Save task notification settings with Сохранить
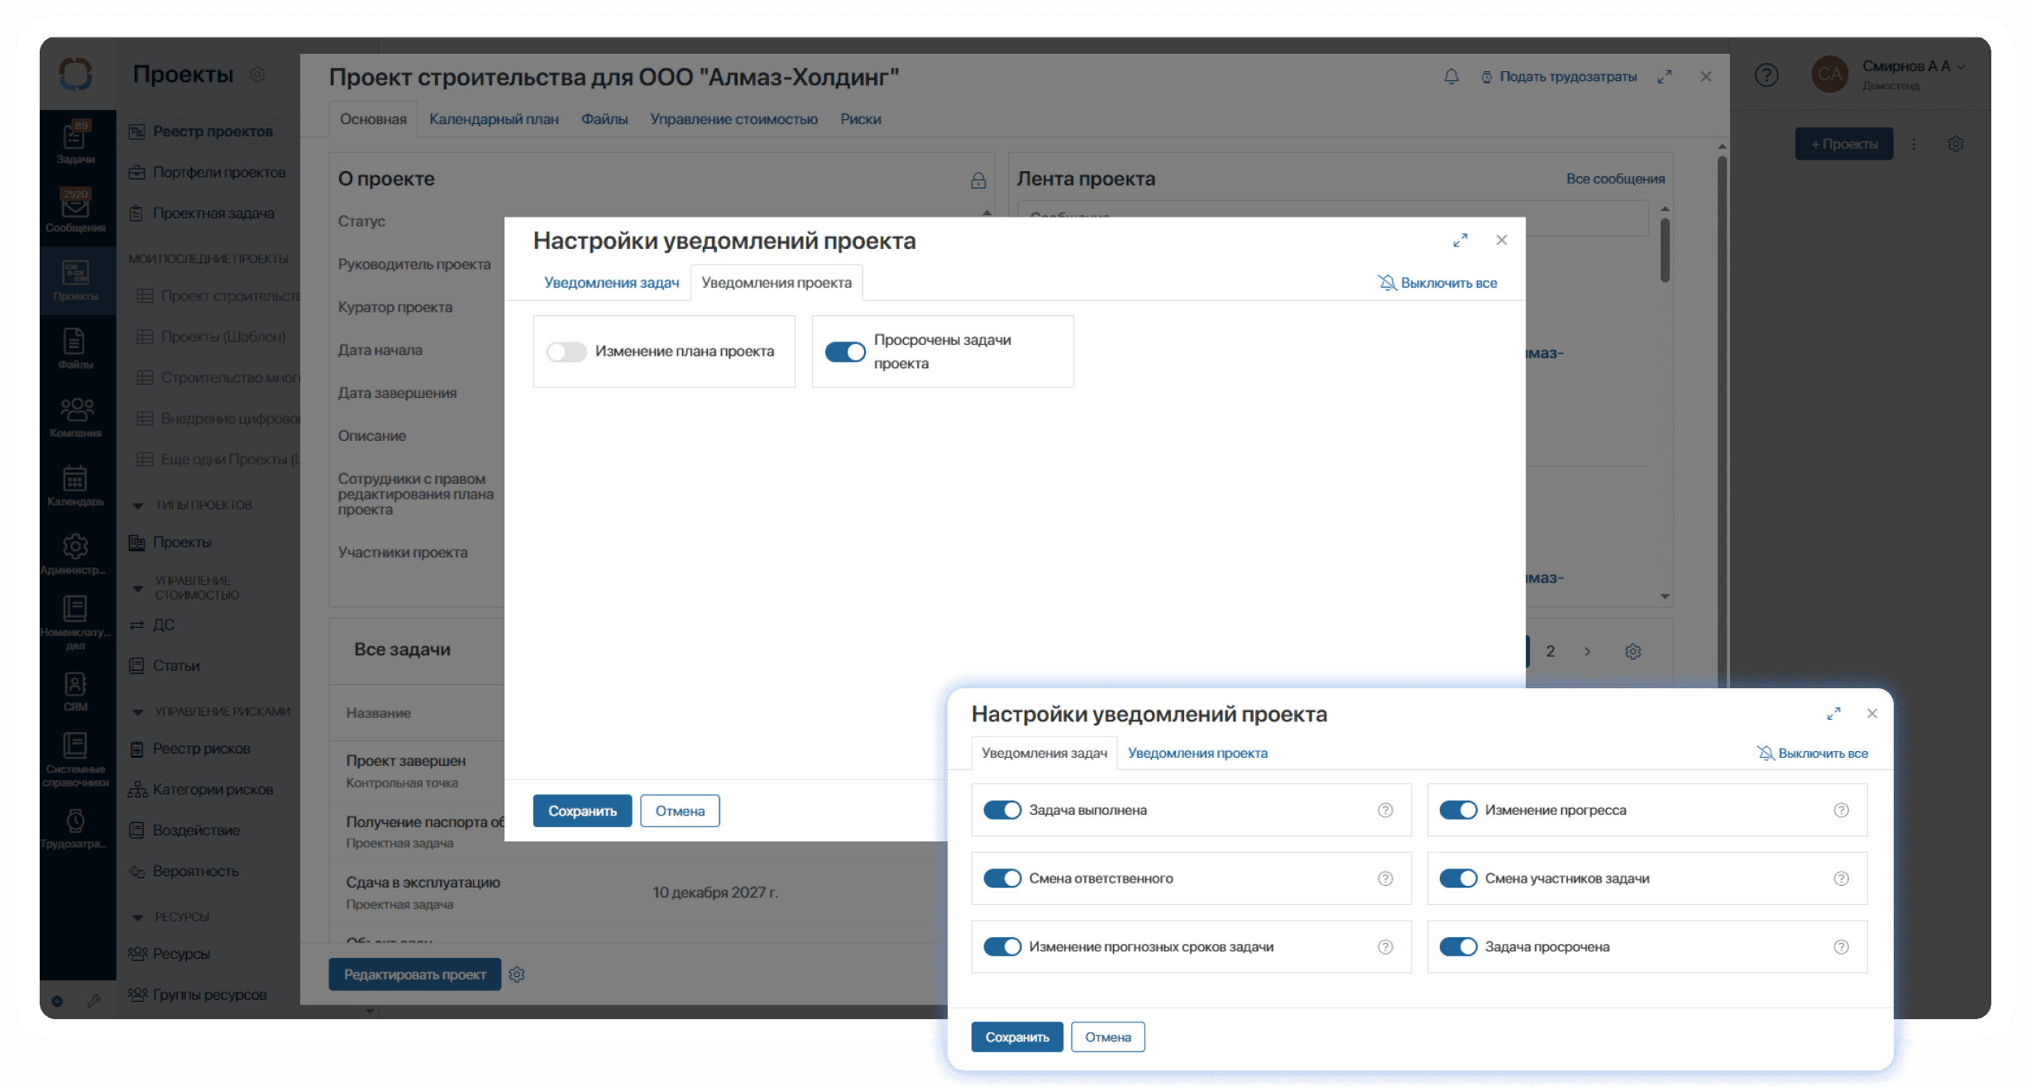2031x1087 pixels. pyautogui.click(x=1016, y=1037)
